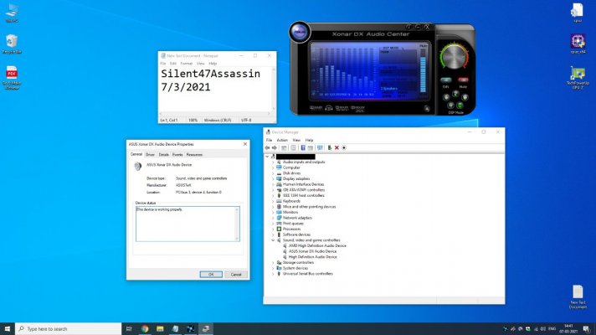Image resolution: width=596 pixels, height=335 pixels.
Task: Click the forward arrow in Device Manager toolbar
Action: [274, 147]
